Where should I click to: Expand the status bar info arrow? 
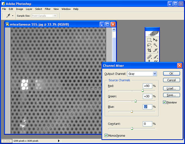pos(59,141)
